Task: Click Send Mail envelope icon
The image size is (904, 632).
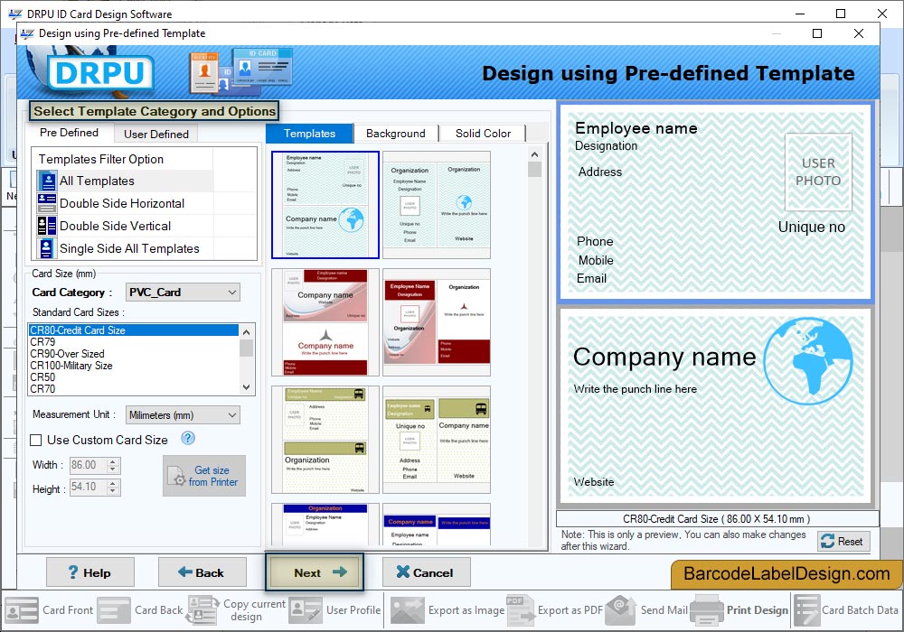Action: [x=620, y=610]
